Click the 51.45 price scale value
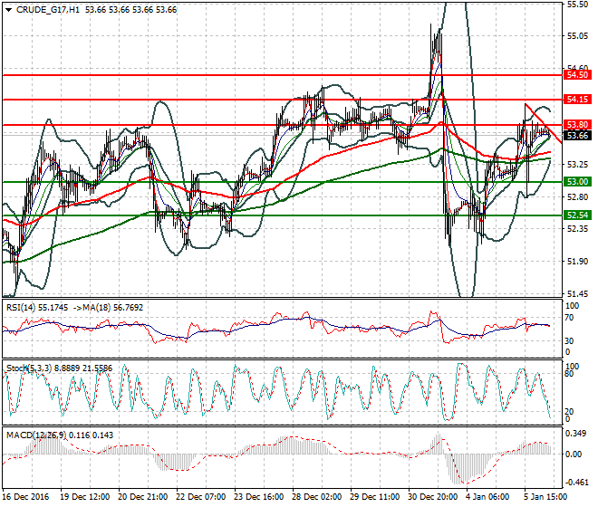598x507 pixels. coord(577,294)
